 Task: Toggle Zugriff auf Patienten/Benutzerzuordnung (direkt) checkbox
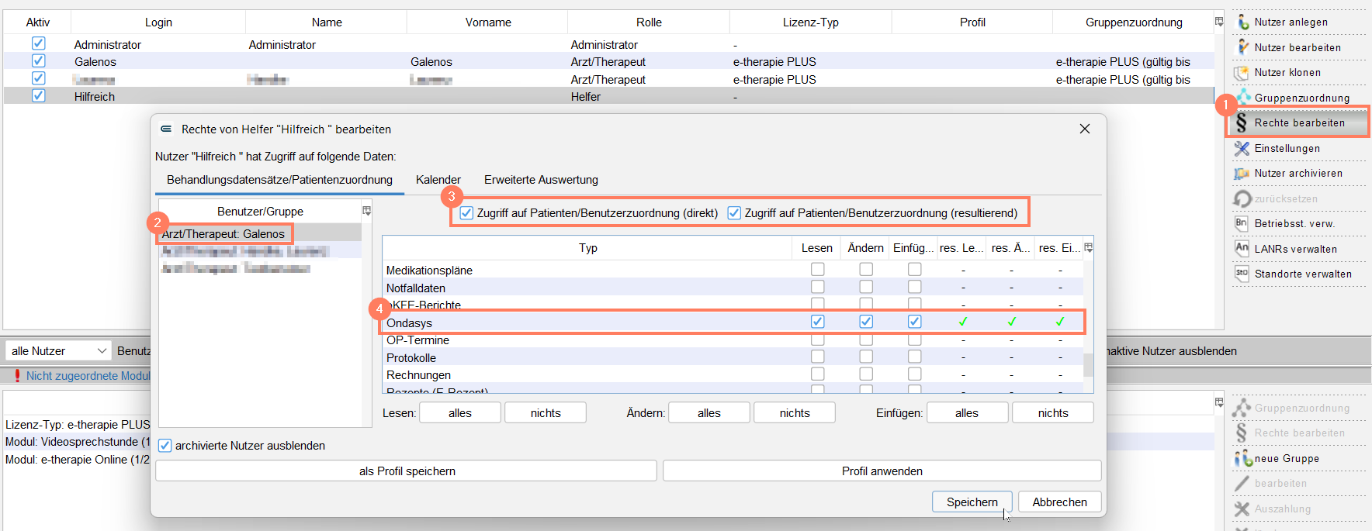click(466, 212)
